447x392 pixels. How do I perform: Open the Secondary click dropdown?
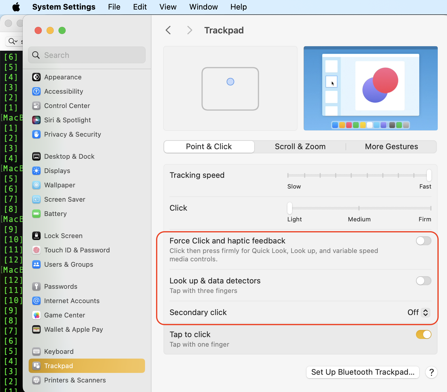pos(418,312)
